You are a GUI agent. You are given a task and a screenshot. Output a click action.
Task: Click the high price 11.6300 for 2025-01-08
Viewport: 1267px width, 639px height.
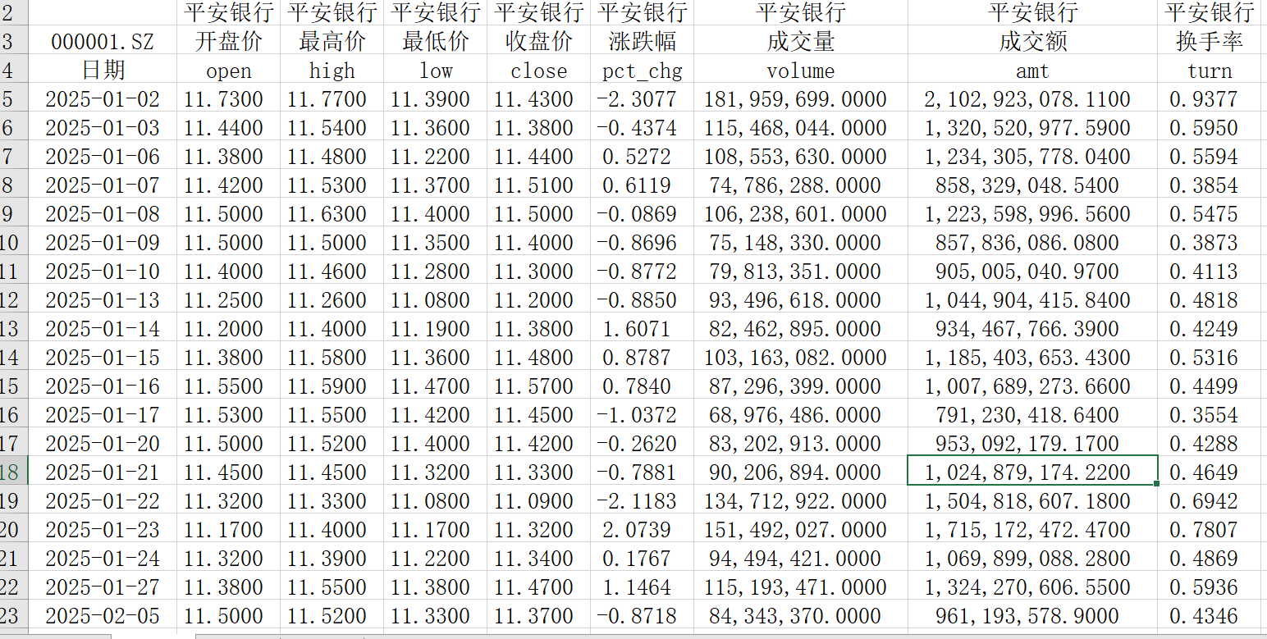click(332, 214)
